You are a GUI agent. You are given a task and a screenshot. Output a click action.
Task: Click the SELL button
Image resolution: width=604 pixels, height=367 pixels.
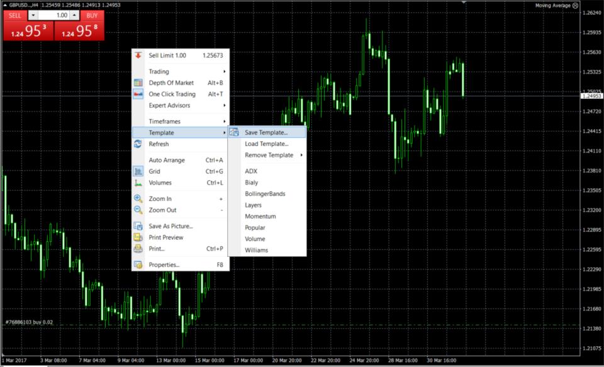(15, 16)
